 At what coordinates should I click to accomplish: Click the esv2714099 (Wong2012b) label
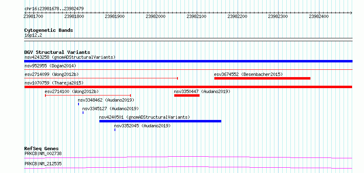click(x=52, y=74)
